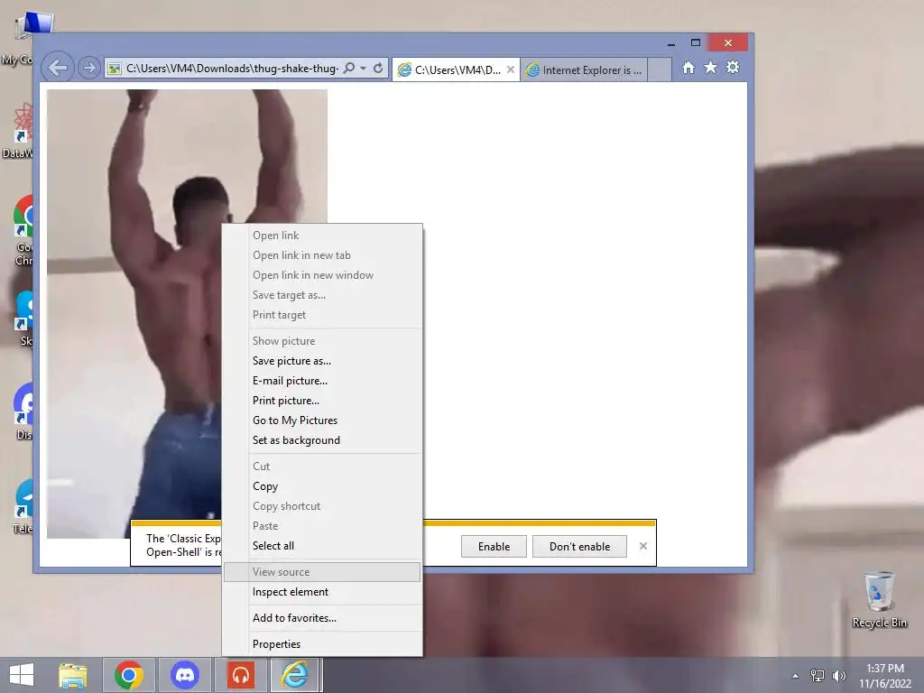Open Google Chrome from taskbar
This screenshot has height=693, width=924.
click(129, 675)
